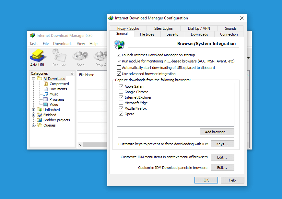Open the File menu
The width and height of the screenshot is (282, 199).
coord(46,44)
